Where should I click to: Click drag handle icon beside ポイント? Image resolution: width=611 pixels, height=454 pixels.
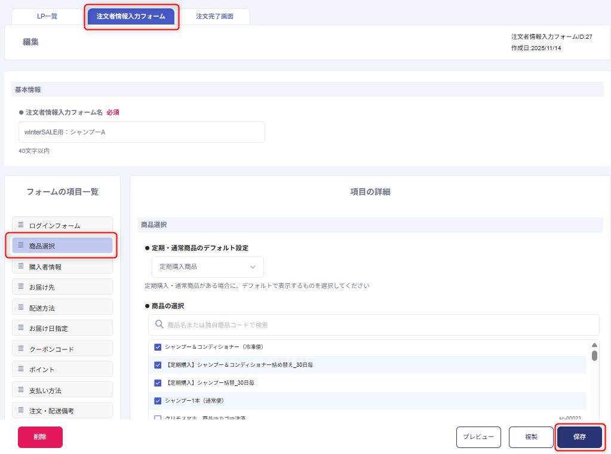[x=21, y=369]
